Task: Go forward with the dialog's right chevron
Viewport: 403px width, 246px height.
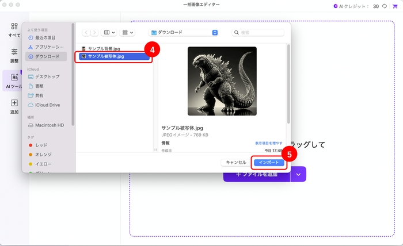Action: [x=94, y=32]
